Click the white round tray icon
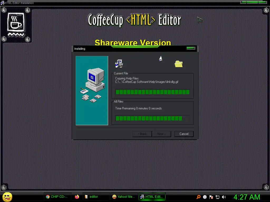The height and width of the screenshot is (202, 270). (x=205, y=197)
